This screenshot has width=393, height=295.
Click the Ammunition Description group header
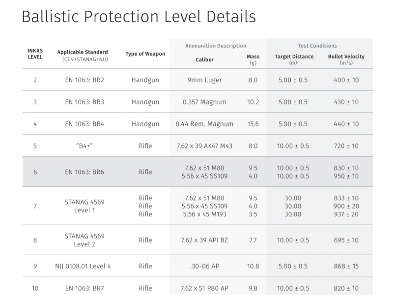(x=217, y=46)
